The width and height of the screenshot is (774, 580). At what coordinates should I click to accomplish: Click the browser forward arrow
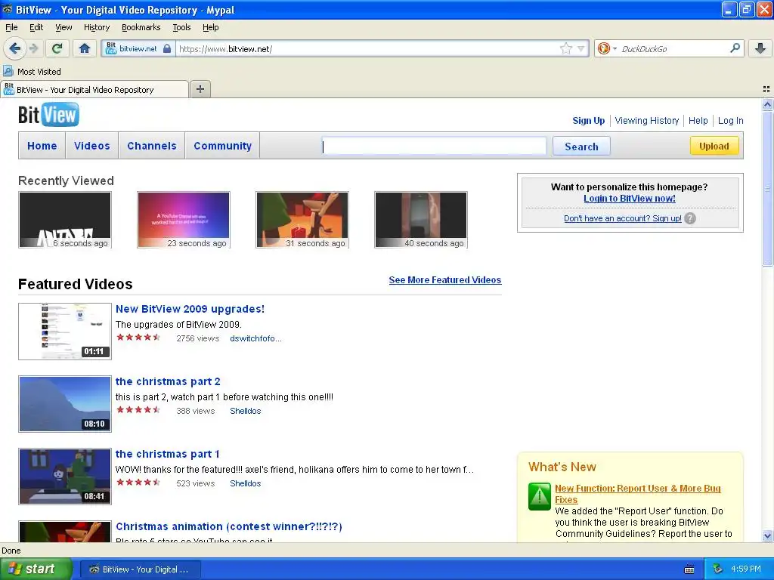tap(33, 48)
